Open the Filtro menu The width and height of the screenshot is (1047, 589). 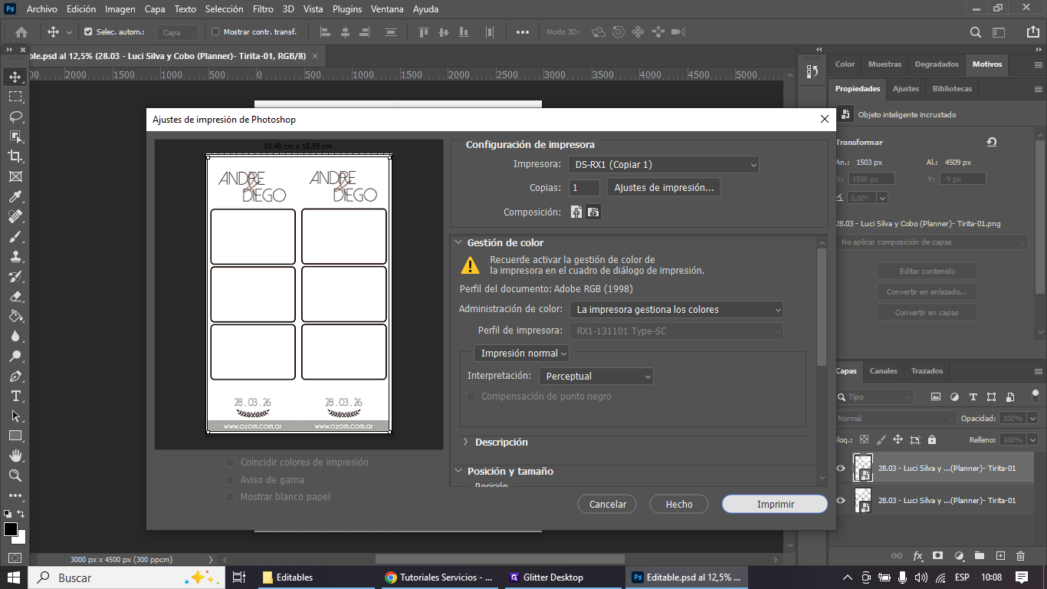(263, 9)
